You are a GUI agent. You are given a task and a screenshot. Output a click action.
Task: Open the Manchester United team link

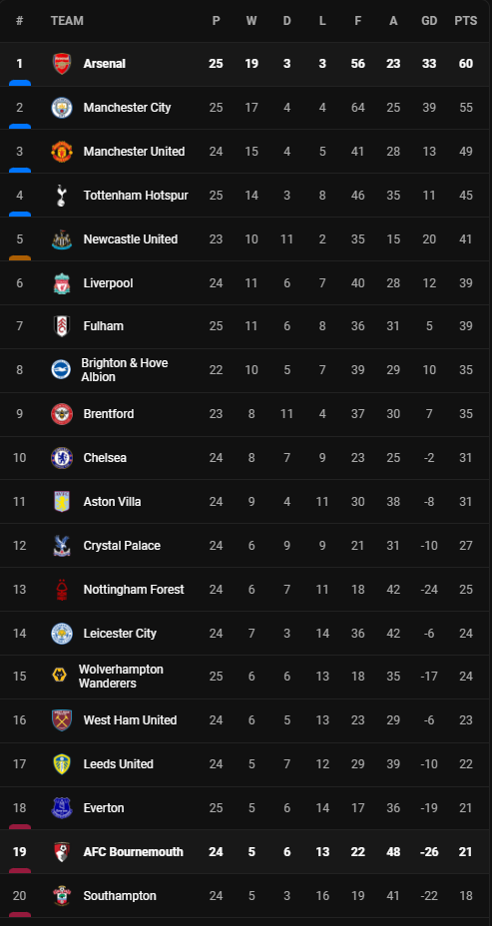[134, 152]
